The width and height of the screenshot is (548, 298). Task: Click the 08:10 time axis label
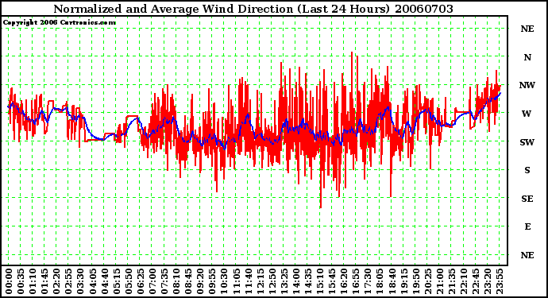[176, 281]
